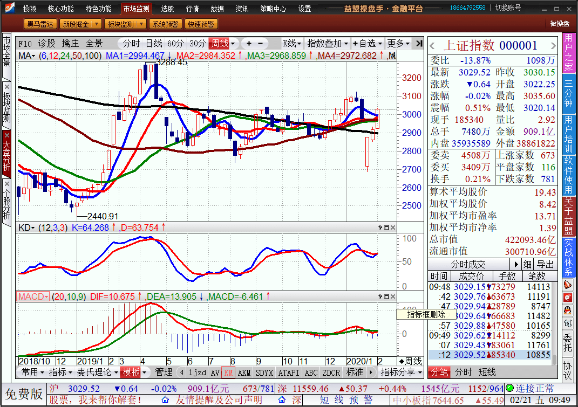Click the application logo icon
Screen dimensions: 578x407
tap(10, 8)
